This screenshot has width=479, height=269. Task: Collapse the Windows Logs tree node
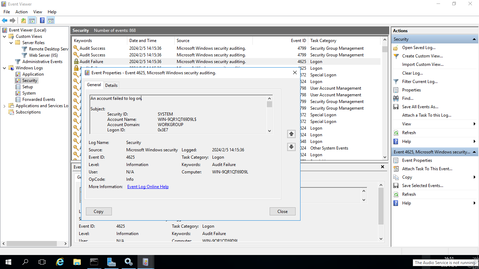tap(4, 68)
